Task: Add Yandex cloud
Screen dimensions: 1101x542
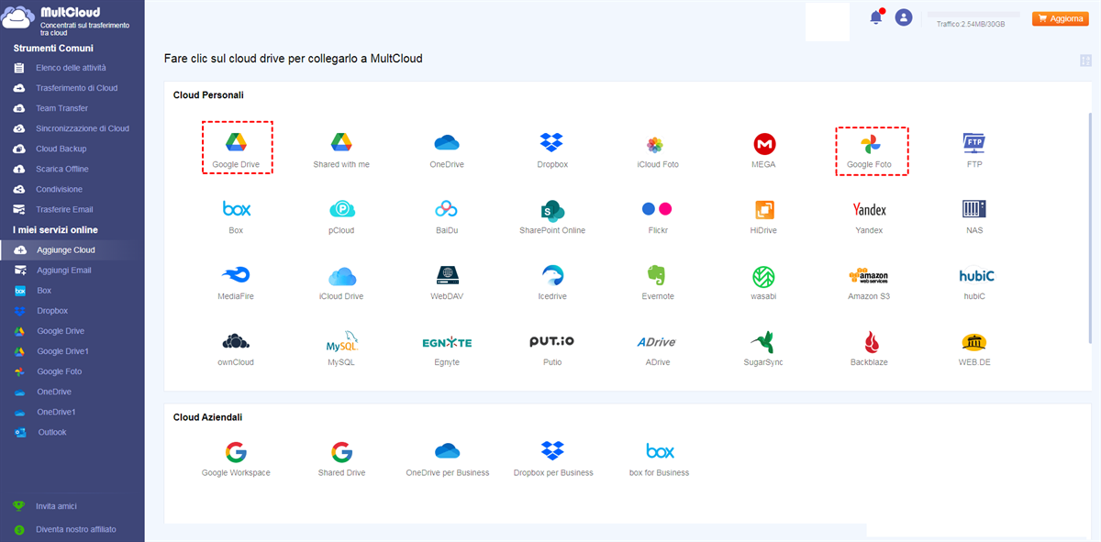Action: (869, 209)
